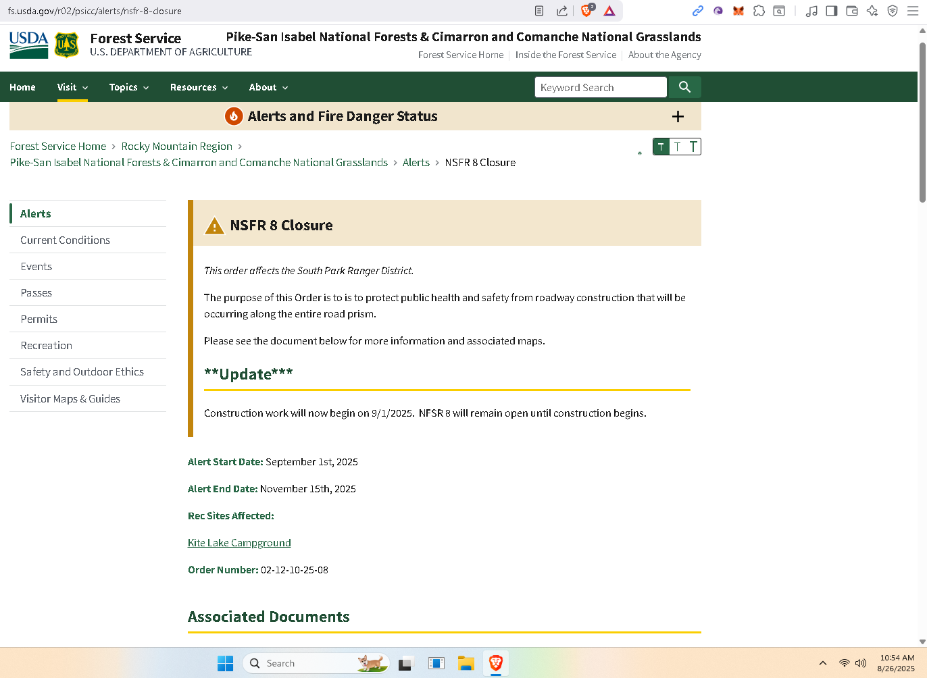Go to Rocky Mountain Region breadcrumb
This screenshot has width=927, height=678.
[x=177, y=146]
